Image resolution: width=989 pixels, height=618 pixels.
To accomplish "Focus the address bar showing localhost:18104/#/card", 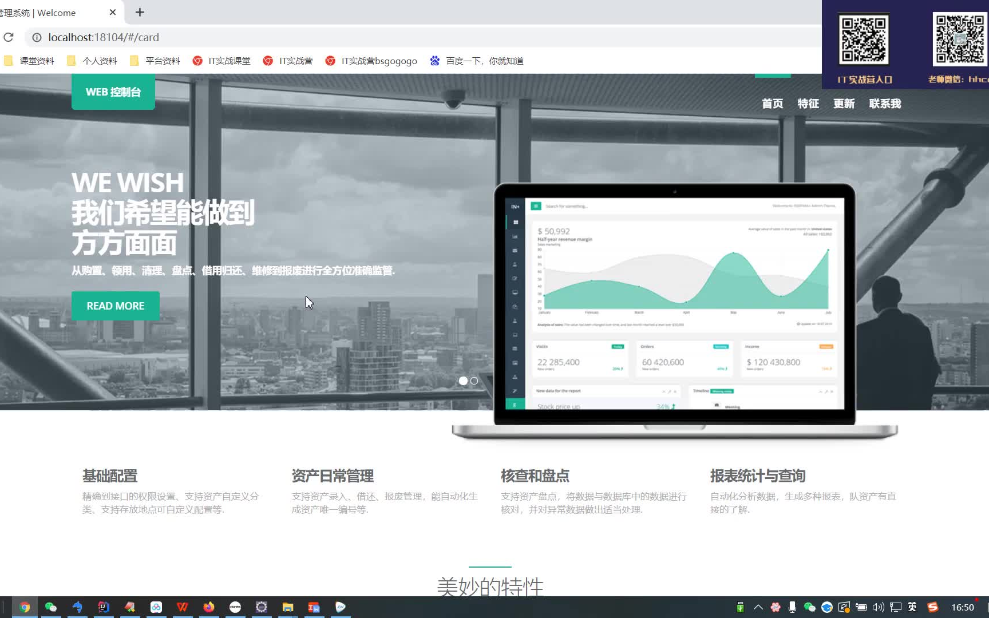I will click(x=424, y=37).
